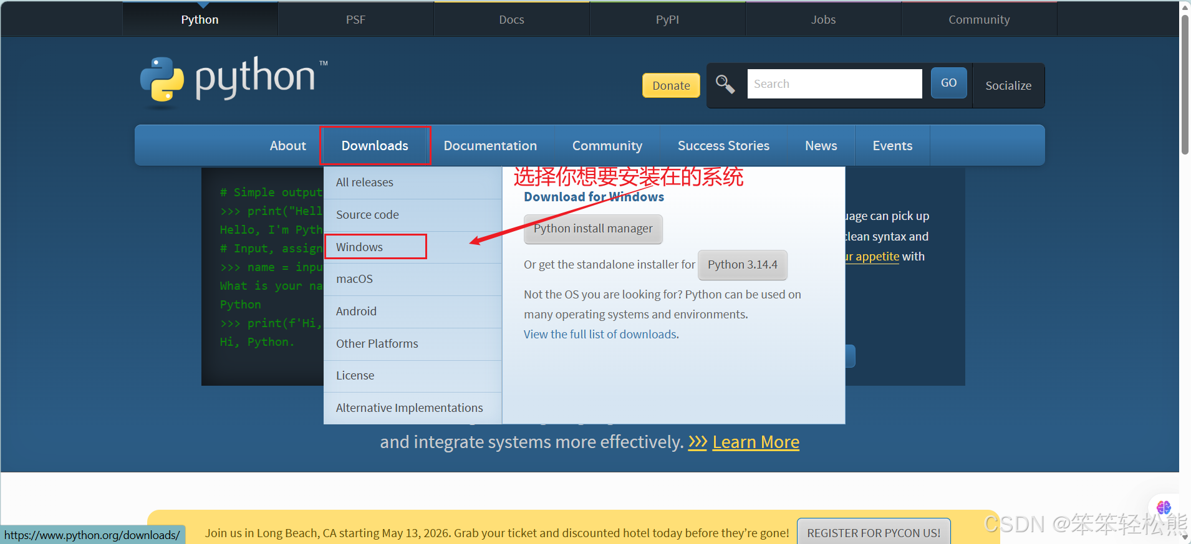Open the PSF tab in top bar

[x=355, y=19]
